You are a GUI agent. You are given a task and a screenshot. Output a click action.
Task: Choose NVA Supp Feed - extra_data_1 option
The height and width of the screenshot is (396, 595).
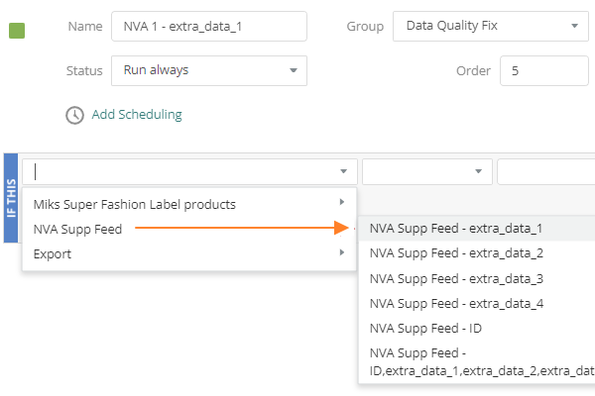[456, 229]
